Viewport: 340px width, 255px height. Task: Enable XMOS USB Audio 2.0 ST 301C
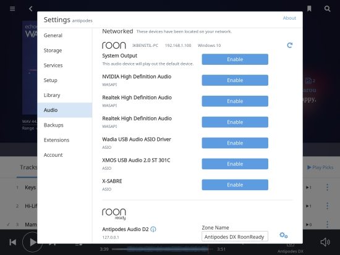point(235,164)
